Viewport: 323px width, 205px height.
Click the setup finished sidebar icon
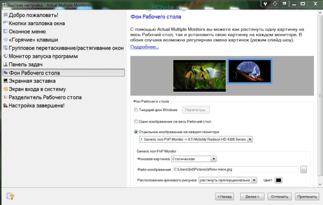pyautogui.click(x=5, y=105)
